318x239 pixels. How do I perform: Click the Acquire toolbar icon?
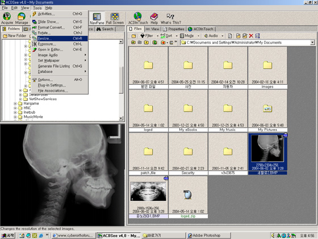tap(7, 18)
